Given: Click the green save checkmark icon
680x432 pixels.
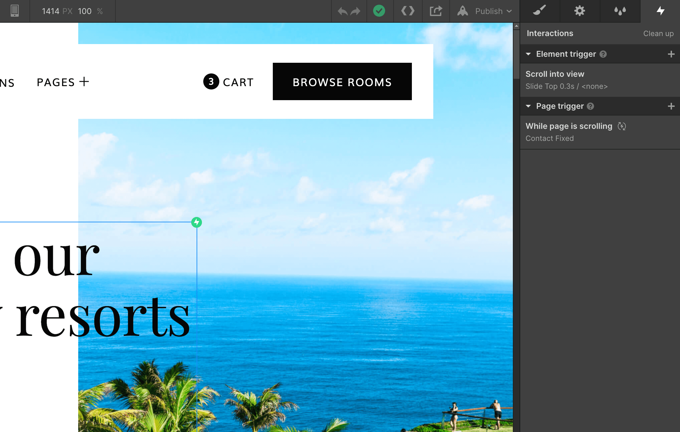Looking at the screenshot, I should [x=379, y=11].
